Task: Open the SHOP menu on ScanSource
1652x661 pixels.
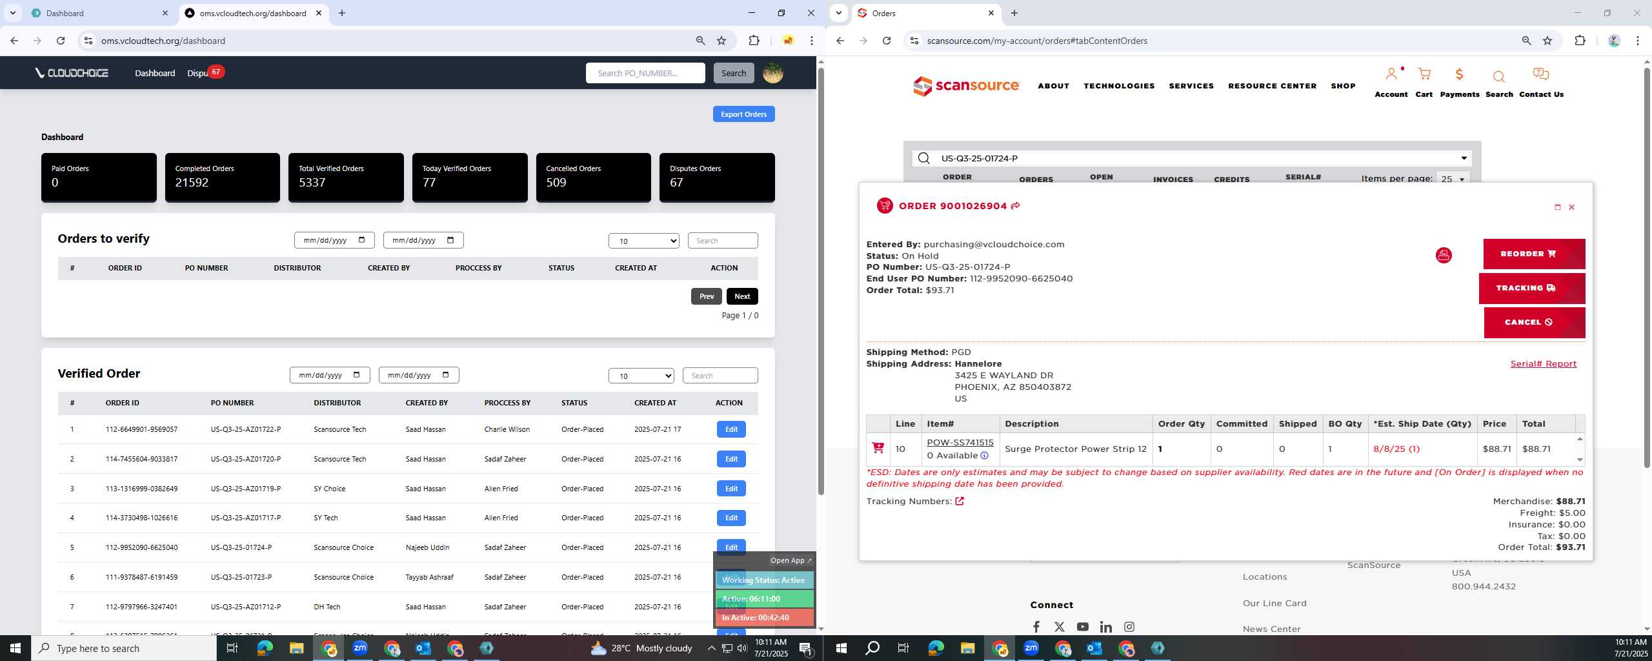Action: (1343, 86)
